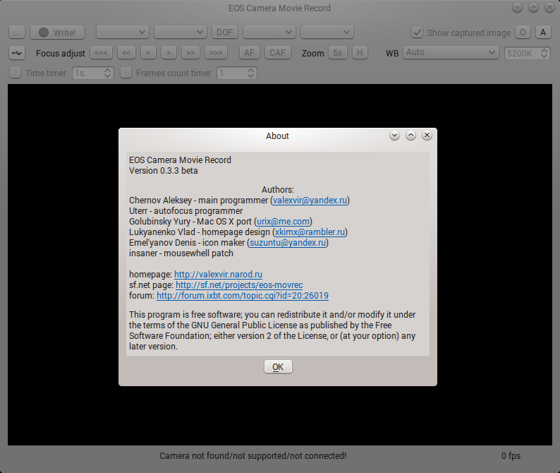560x473 pixels.
Task: Click the '0 fps' status text
Action: (x=511, y=456)
